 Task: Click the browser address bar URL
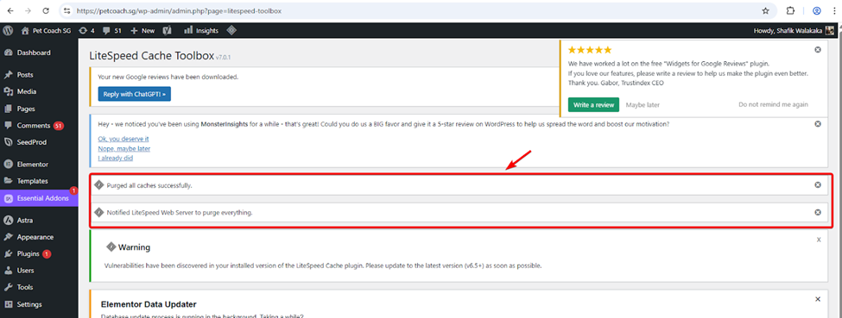point(179,10)
